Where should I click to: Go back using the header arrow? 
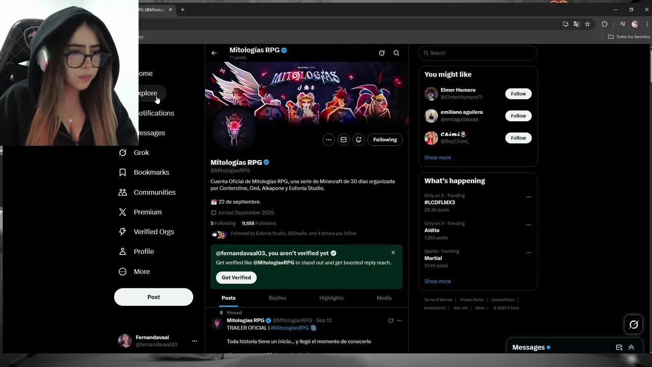pos(214,53)
